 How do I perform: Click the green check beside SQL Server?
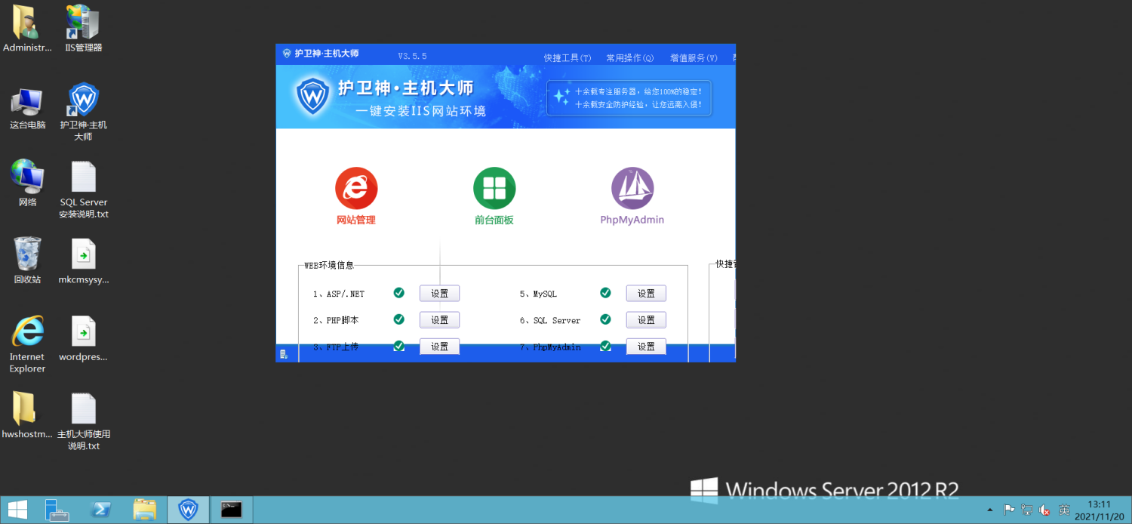(x=605, y=319)
